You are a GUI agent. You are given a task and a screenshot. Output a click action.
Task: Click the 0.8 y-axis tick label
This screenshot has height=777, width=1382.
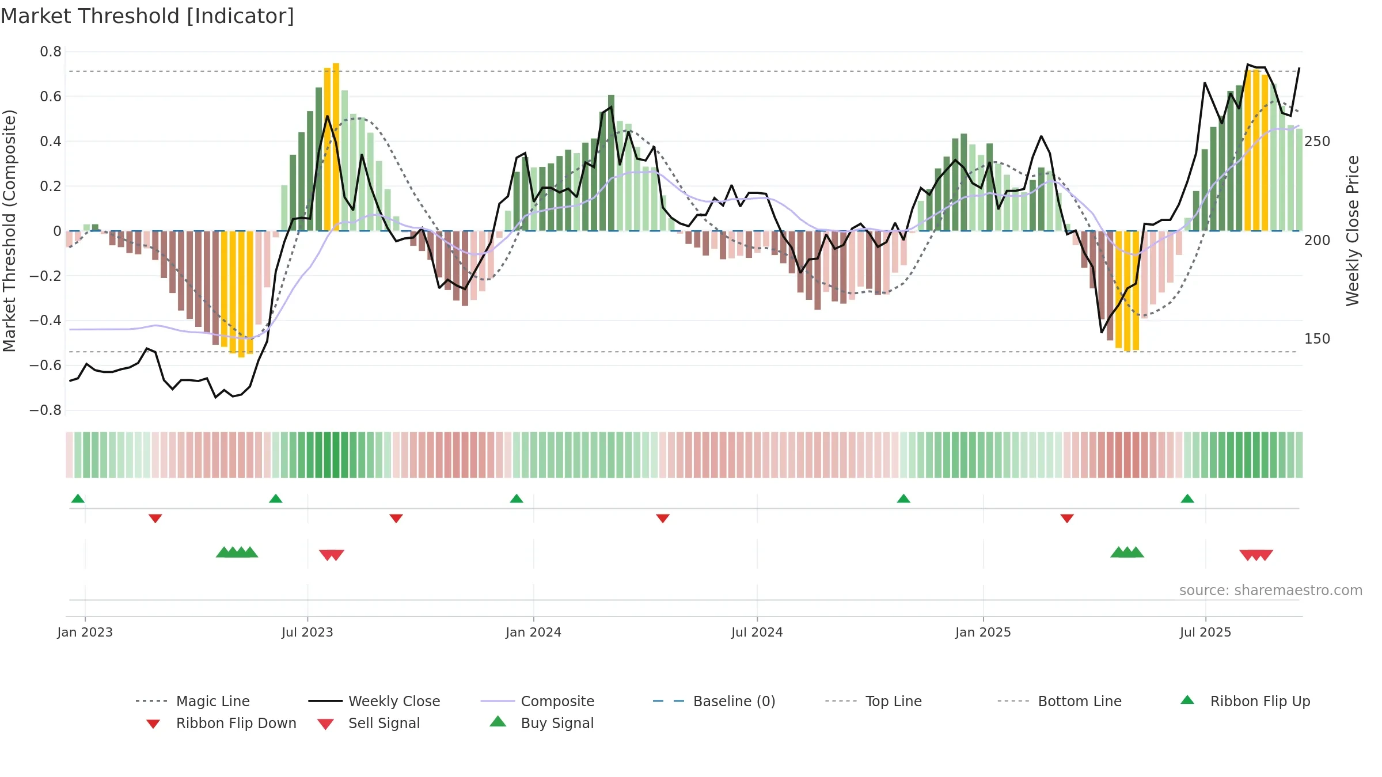pos(51,52)
